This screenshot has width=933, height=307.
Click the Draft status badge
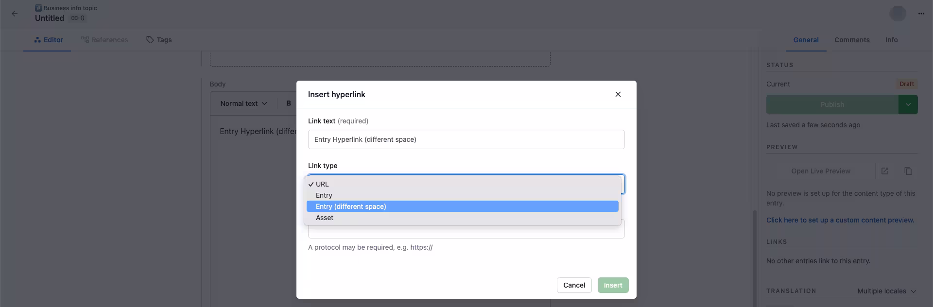(906, 84)
